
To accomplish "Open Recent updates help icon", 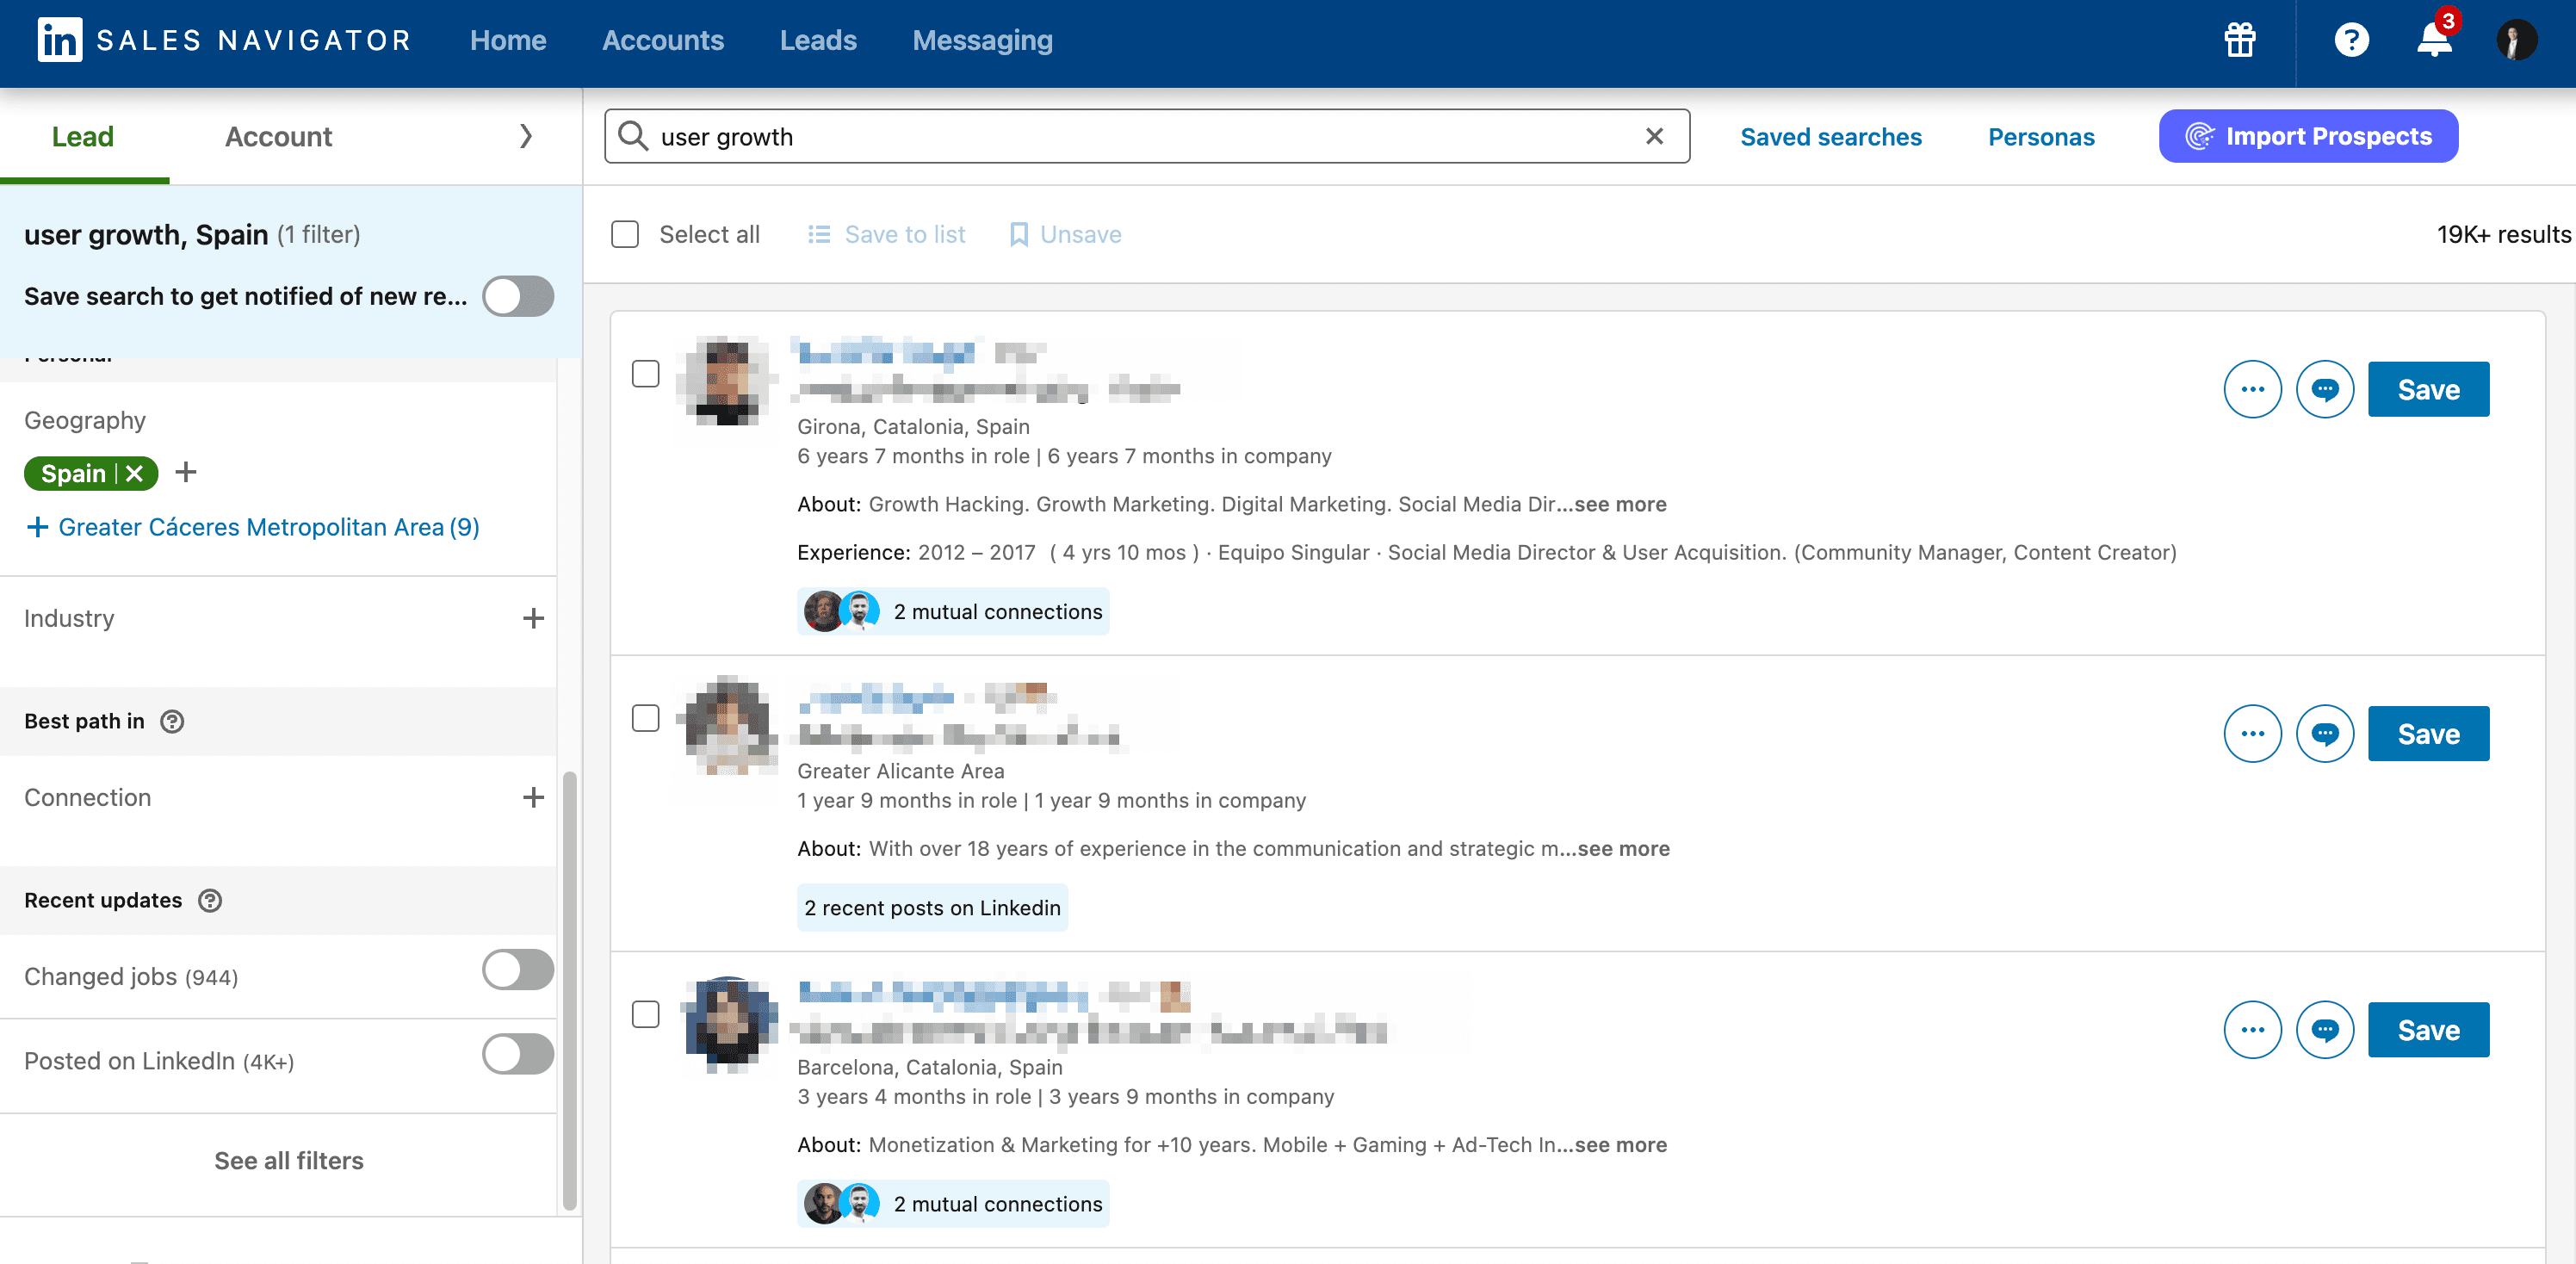I will coord(210,900).
